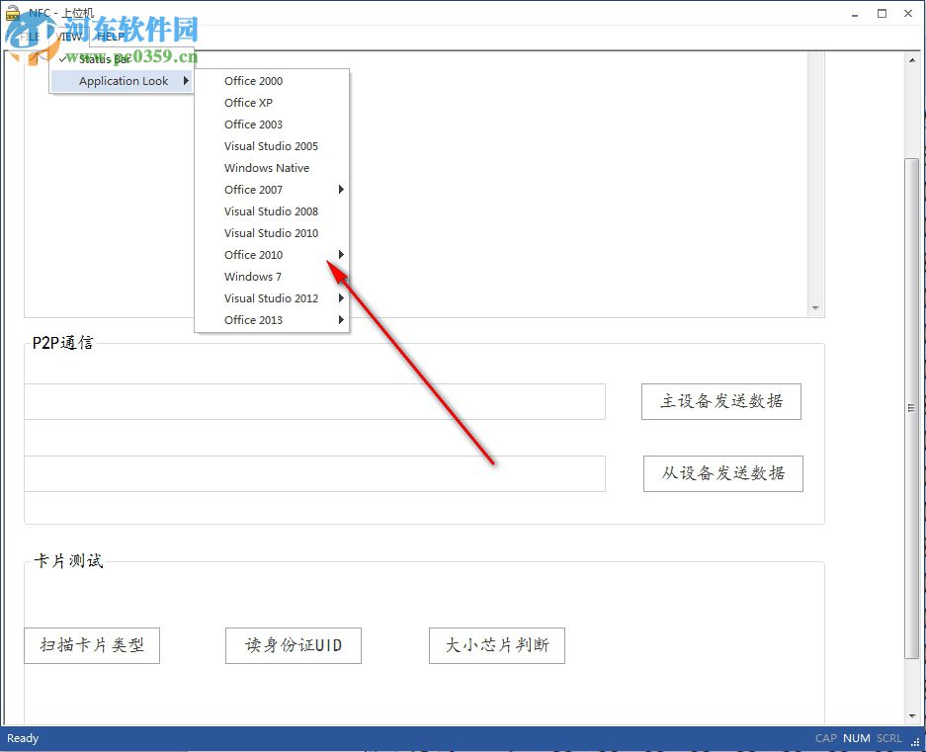Click the SCRL indicator in status bar
The image size is (926, 752).
click(888, 738)
